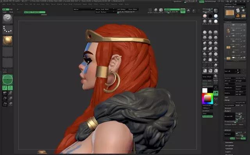Click Del Hidden
Screen dimensions: 250x155
click(121, 9)
